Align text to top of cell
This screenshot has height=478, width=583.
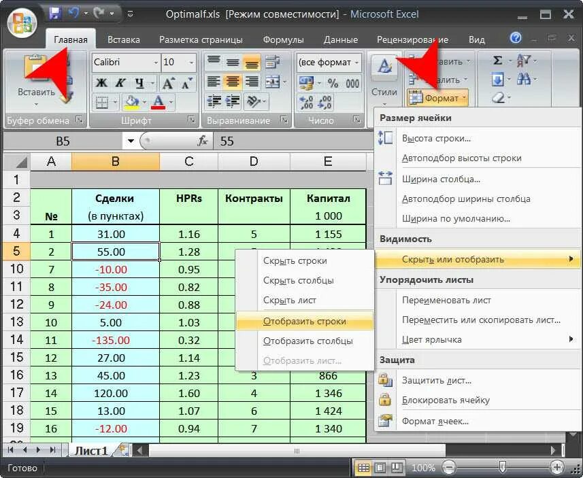(214, 62)
